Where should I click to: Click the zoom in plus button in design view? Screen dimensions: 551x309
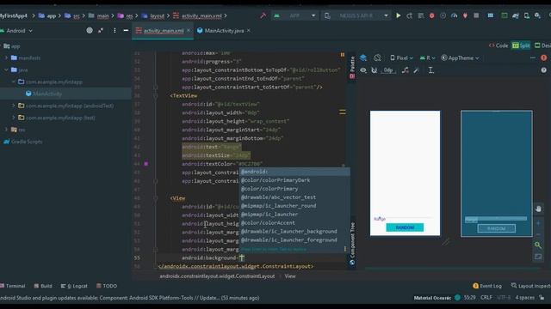point(538,223)
